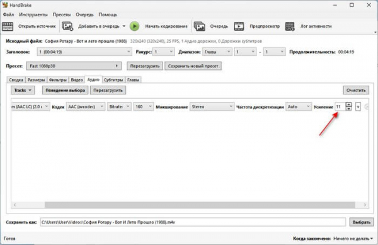The height and width of the screenshot is (245, 378).
Task: Click the horizontal scrollbar of the audio list
Action: point(200,205)
